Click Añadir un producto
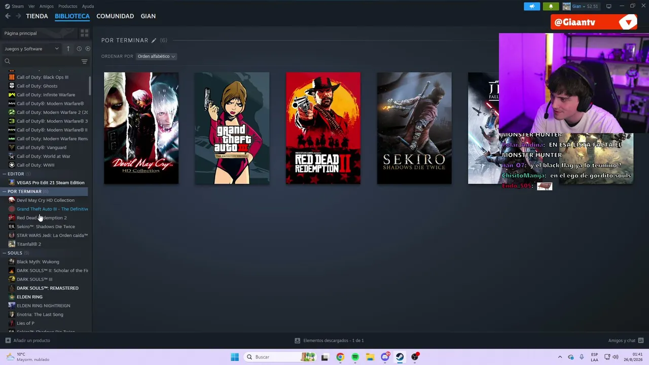The width and height of the screenshot is (649, 365). pyautogui.click(x=28, y=341)
